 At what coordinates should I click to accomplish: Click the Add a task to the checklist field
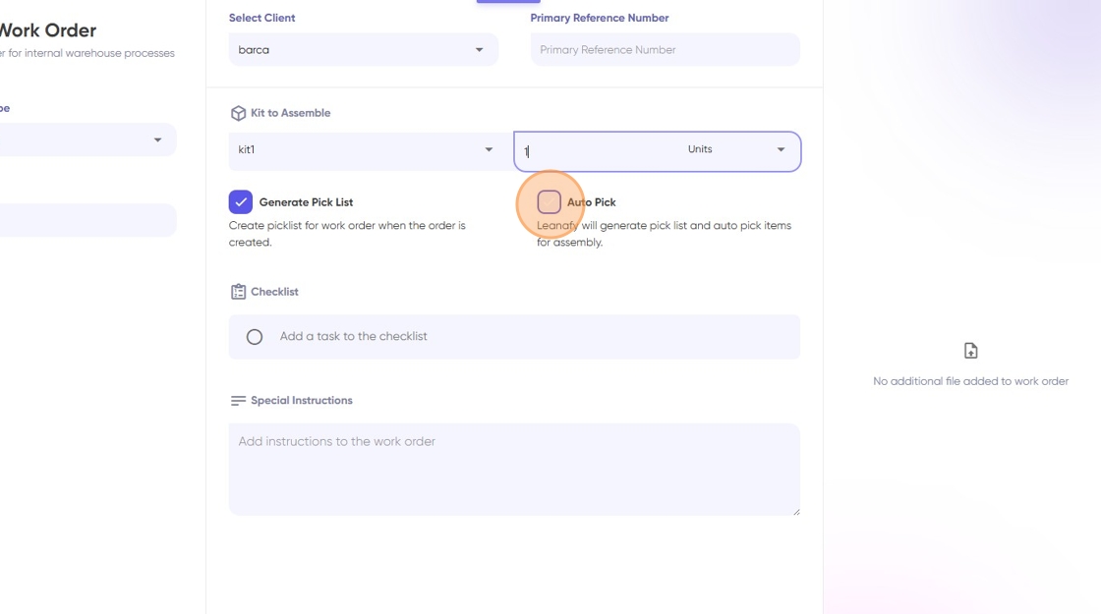[x=514, y=337]
